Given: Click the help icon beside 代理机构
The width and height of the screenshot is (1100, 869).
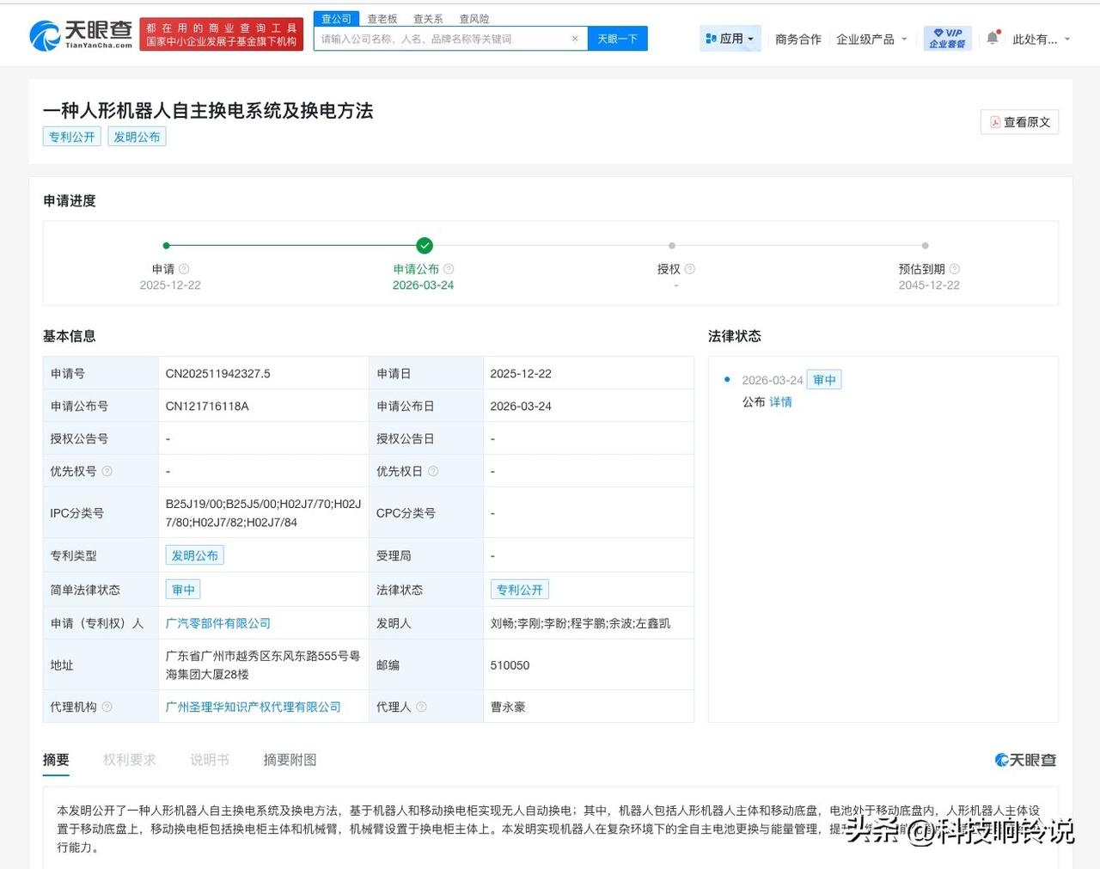Looking at the screenshot, I should [x=107, y=707].
